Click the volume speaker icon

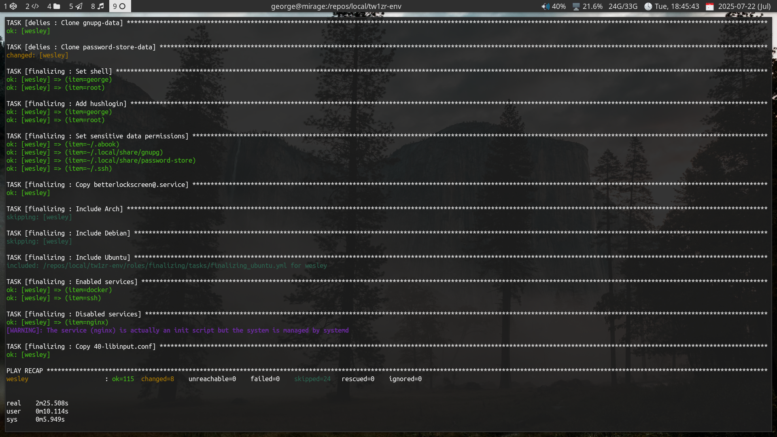[545, 6]
